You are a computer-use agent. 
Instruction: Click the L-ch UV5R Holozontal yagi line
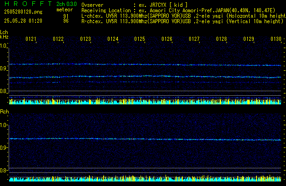[x=184, y=16]
